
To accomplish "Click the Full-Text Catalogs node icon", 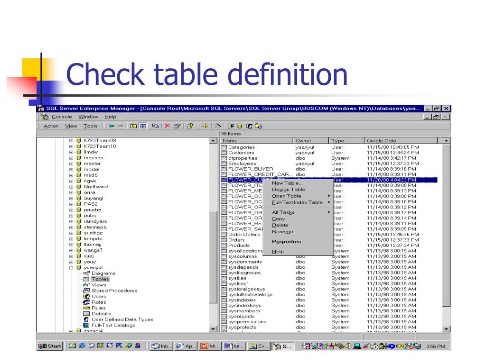I will coord(86,325).
